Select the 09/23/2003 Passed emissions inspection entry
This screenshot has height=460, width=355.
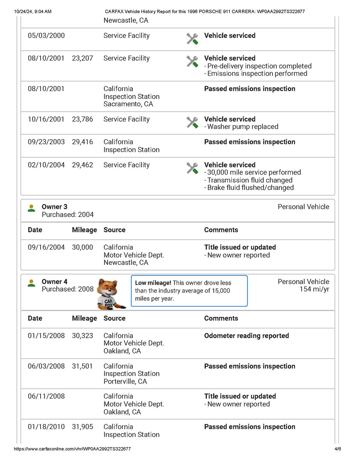(x=250, y=142)
